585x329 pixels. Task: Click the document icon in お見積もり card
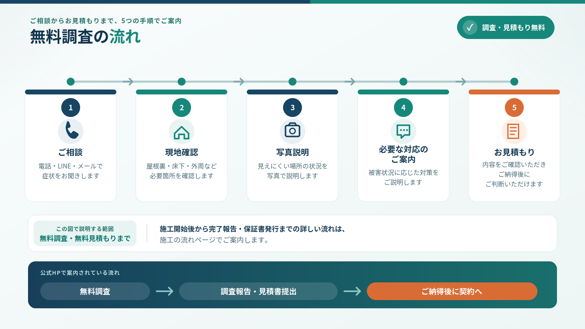513,132
